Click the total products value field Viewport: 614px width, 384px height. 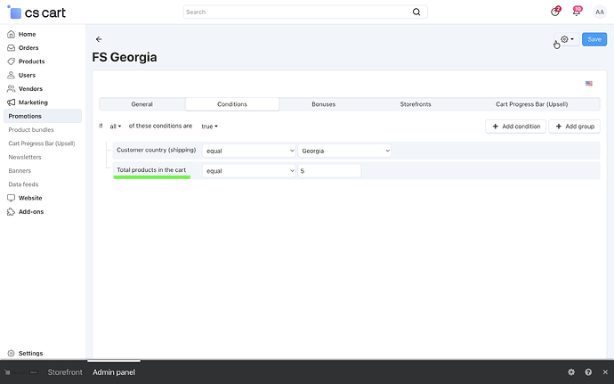pyautogui.click(x=329, y=170)
